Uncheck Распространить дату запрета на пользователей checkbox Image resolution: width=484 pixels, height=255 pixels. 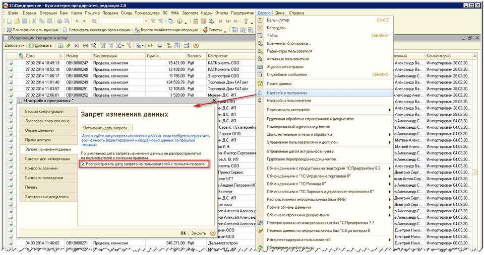83,164
